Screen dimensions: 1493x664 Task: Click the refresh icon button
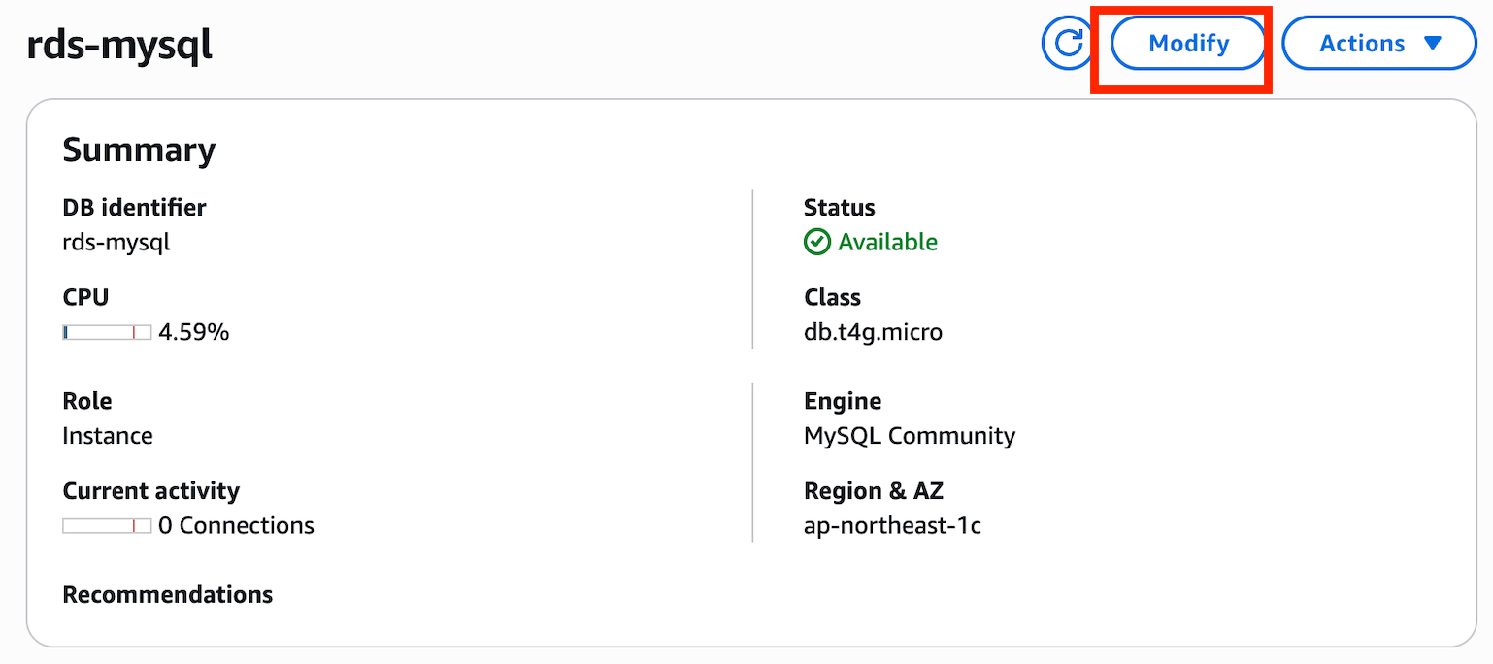tap(1068, 44)
